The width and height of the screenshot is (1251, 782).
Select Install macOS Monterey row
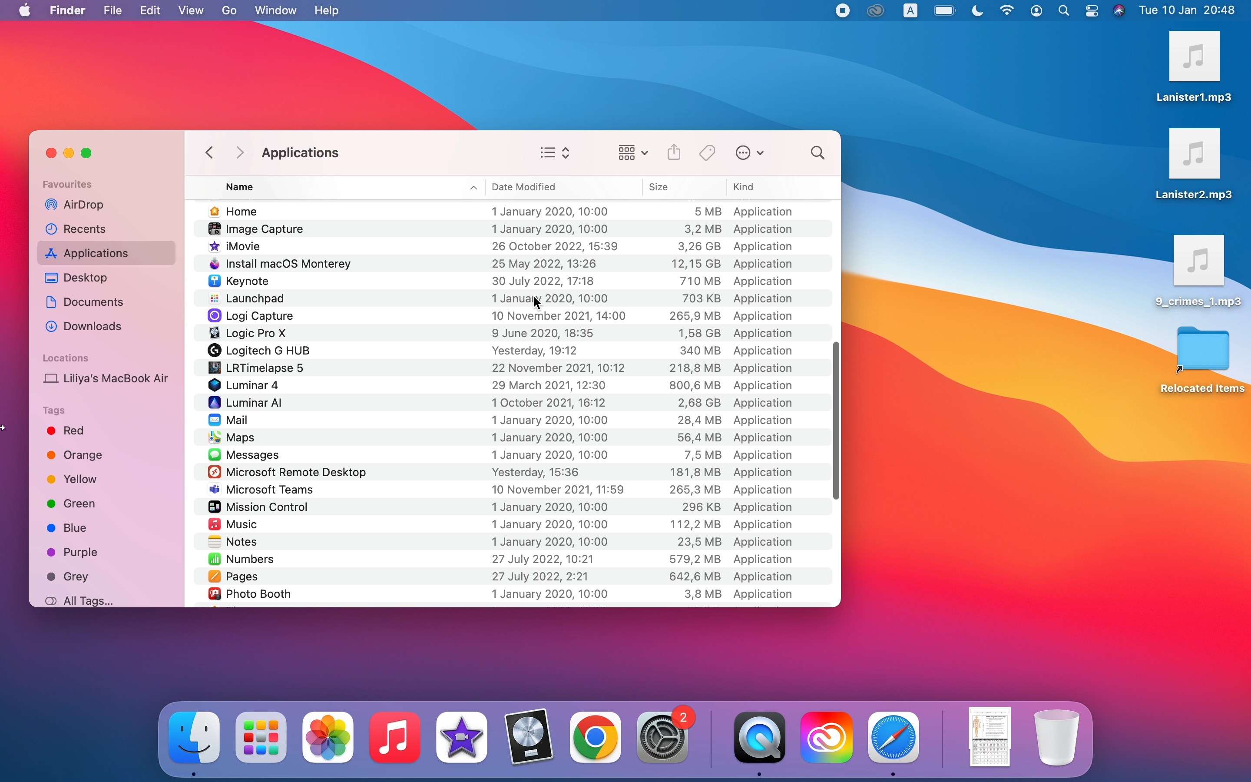click(513, 264)
